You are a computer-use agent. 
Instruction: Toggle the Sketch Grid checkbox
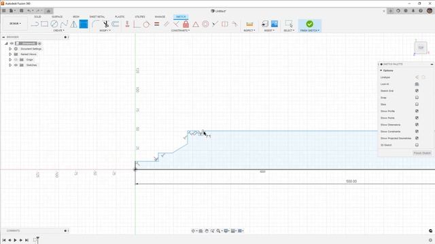tap(417, 91)
